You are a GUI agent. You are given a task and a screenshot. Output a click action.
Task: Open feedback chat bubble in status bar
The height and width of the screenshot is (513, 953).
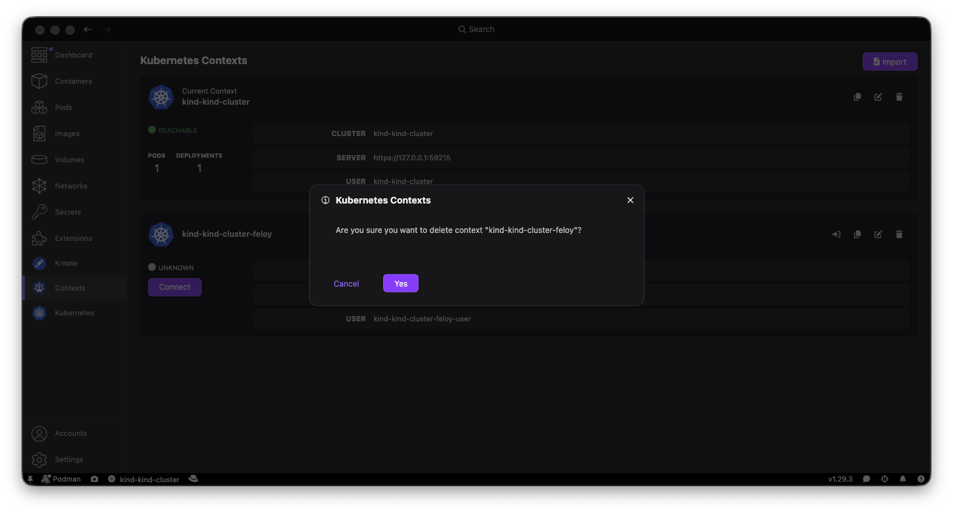(867, 479)
